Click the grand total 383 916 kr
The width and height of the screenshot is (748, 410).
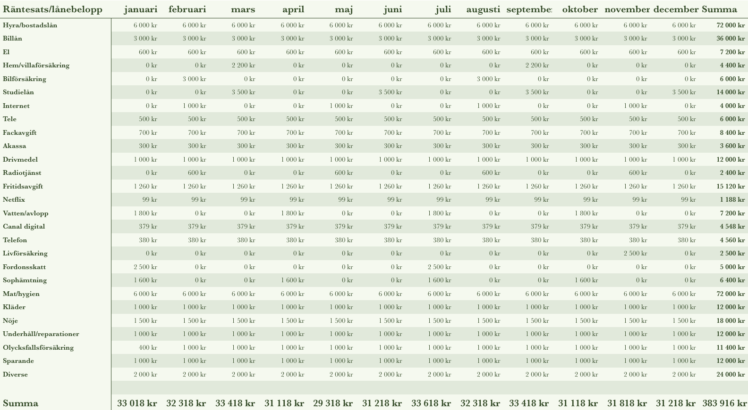click(x=723, y=403)
